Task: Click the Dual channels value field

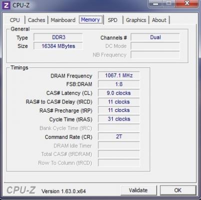Action: click(155, 37)
